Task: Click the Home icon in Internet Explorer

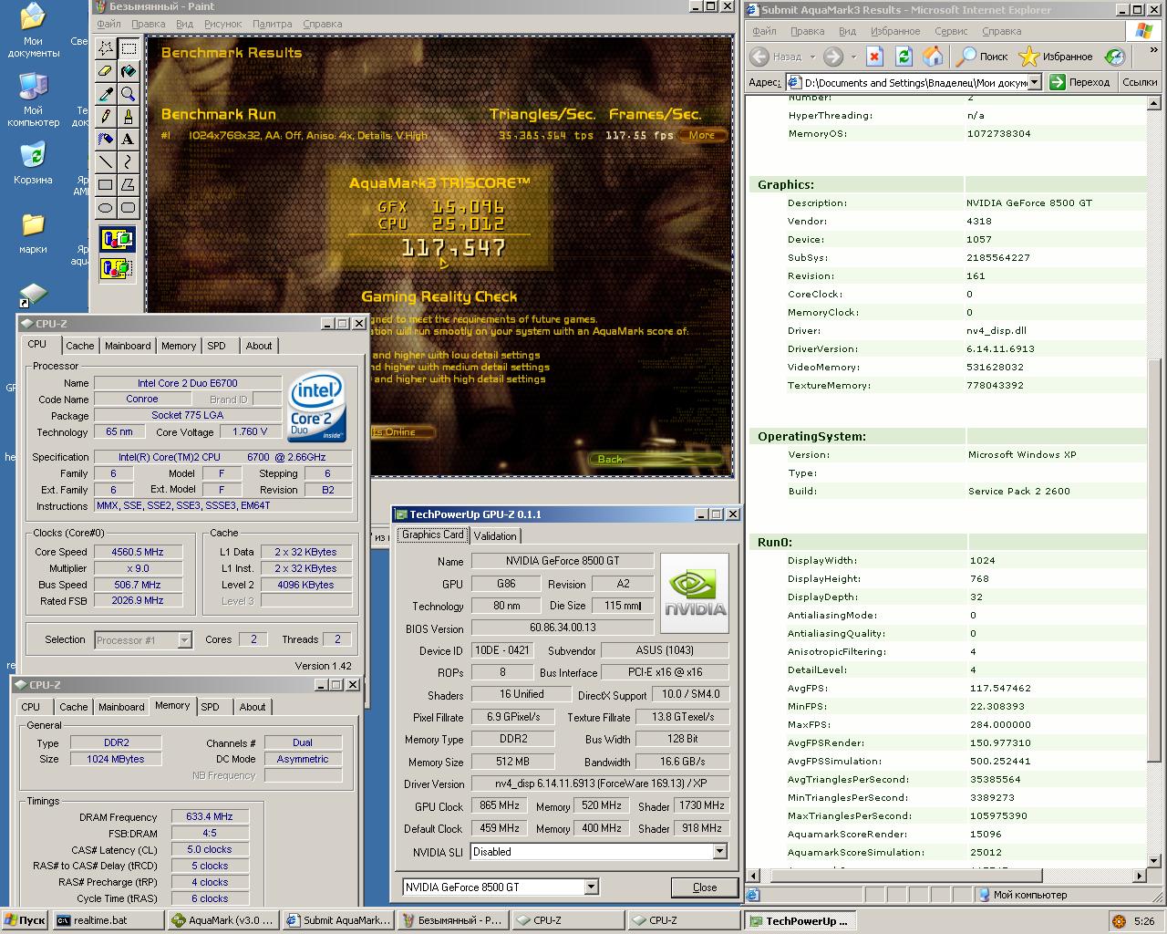Action: (x=933, y=57)
